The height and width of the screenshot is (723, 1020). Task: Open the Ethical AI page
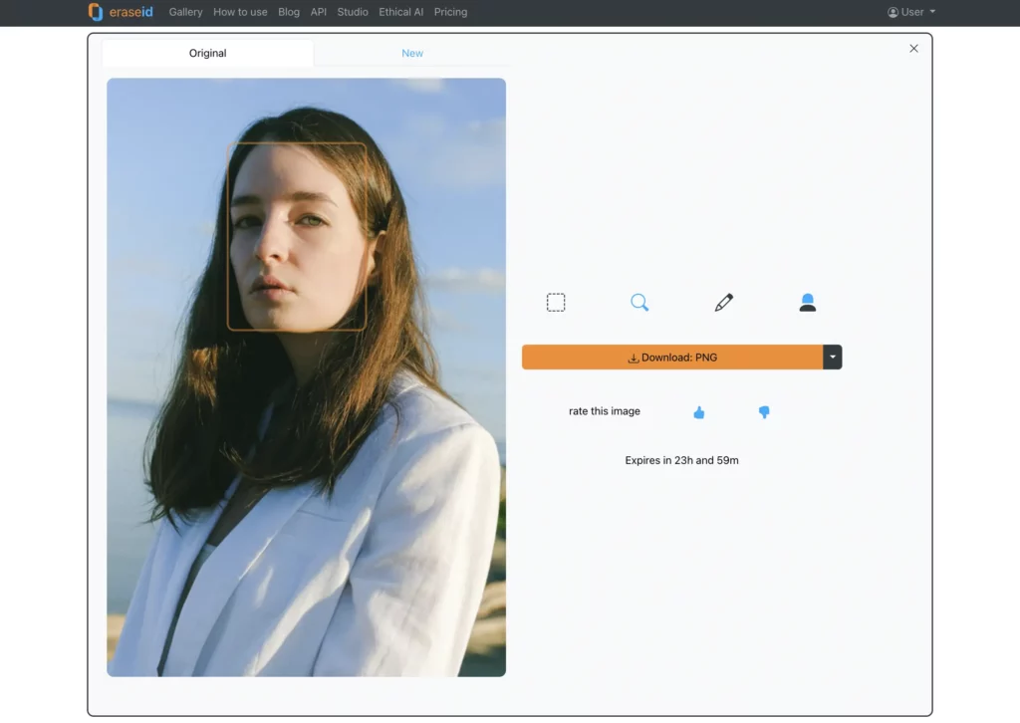(400, 12)
